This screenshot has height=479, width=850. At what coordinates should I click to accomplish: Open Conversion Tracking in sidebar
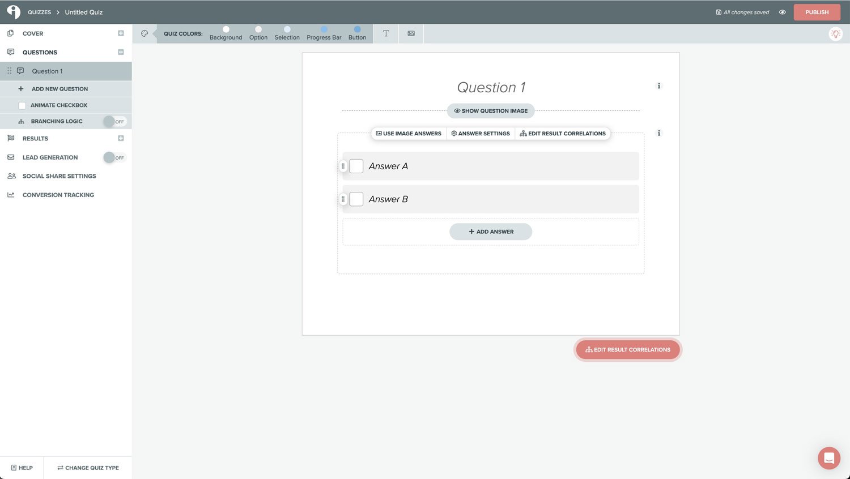[58, 195]
